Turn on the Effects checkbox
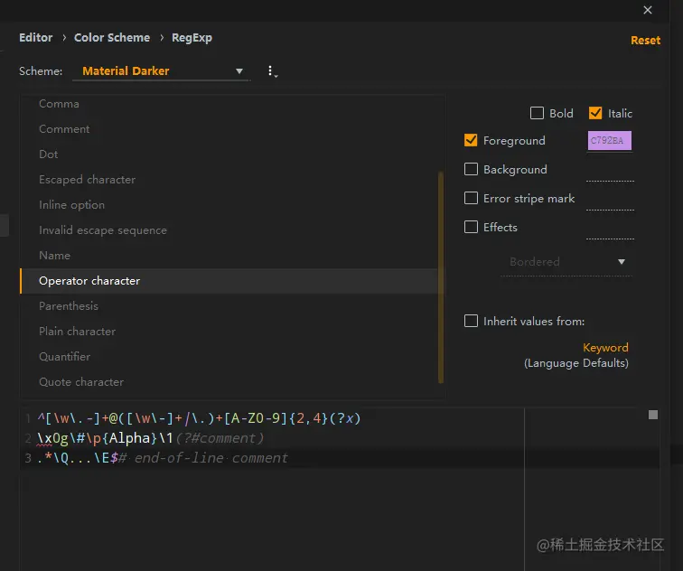Screen dimensions: 683x571 click(x=471, y=227)
